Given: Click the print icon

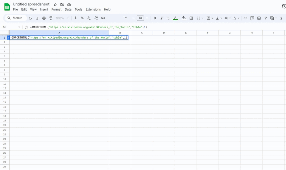Looking at the screenshot, I should click(43, 18).
